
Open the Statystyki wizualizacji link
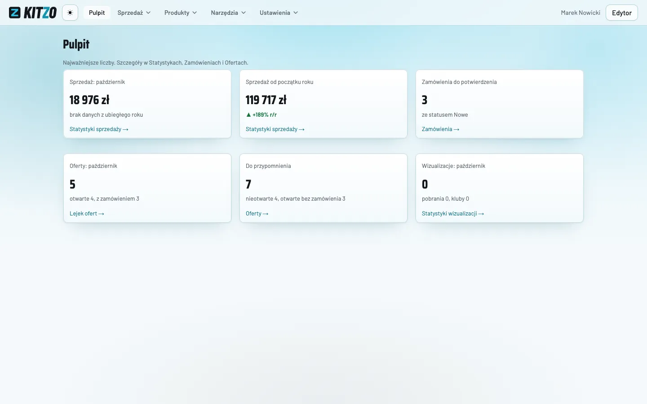[453, 214]
